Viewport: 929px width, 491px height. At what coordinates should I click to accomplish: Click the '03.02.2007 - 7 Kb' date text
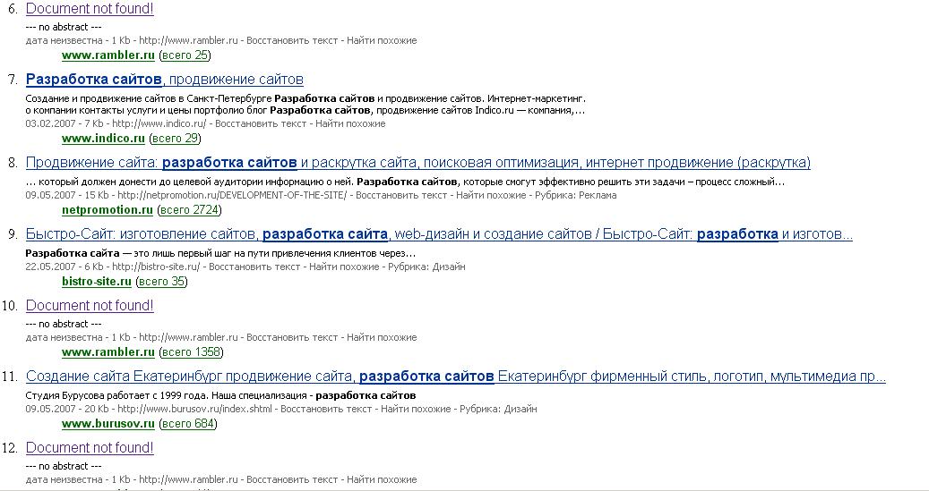pos(65,123)
